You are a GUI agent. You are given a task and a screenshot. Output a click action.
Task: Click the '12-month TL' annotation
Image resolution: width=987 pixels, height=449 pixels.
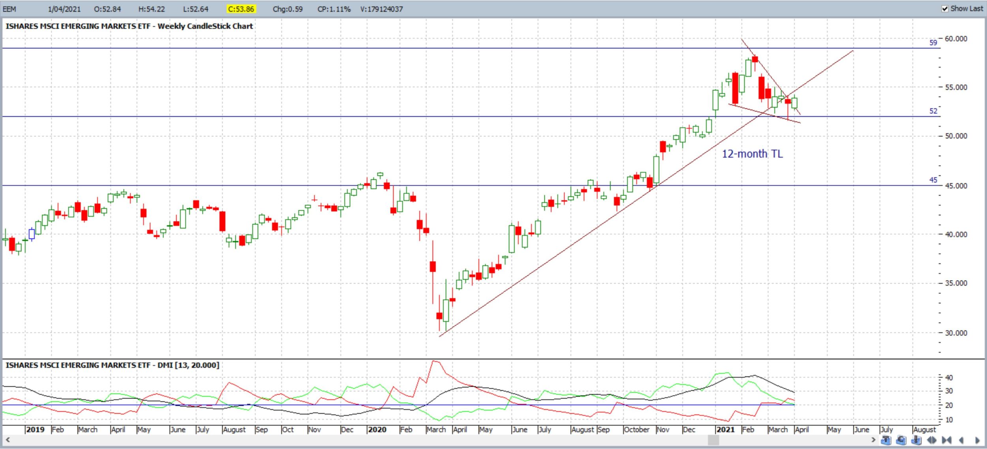pyautogui.click(x=752, y=153)
